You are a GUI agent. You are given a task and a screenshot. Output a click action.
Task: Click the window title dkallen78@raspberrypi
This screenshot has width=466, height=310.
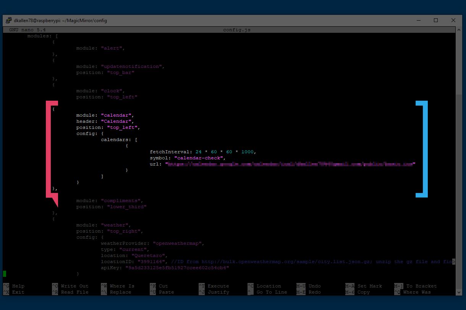click(x=60, y=21)
